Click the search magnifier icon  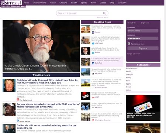(104, 13)
